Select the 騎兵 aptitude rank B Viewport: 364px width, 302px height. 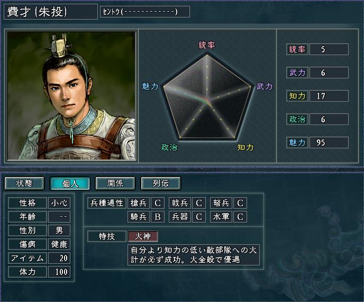tap(158, 217)
